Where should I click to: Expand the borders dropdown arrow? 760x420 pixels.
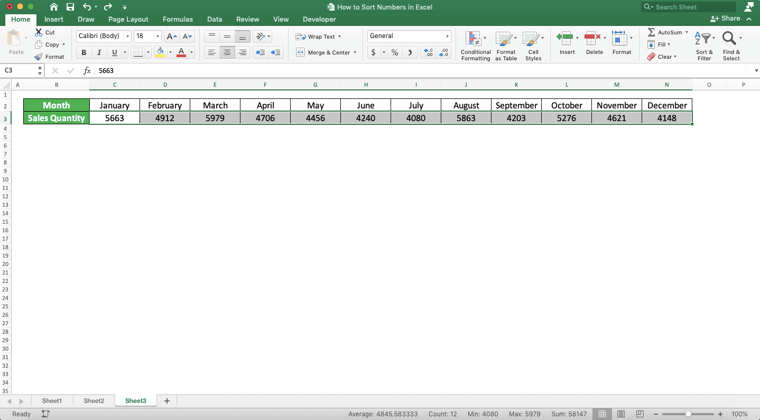(x=148, y=52)
